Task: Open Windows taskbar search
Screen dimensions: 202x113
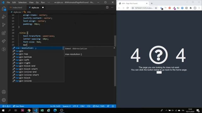Action: tap(9, 110)
